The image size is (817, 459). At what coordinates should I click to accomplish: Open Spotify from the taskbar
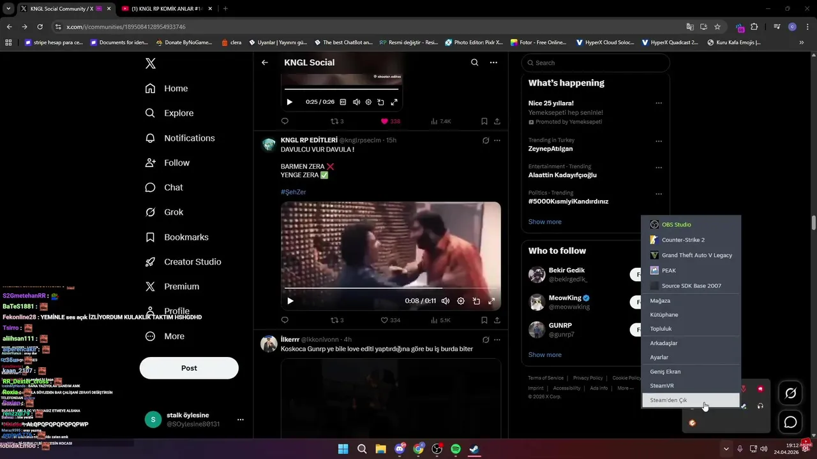click(456, 449)
